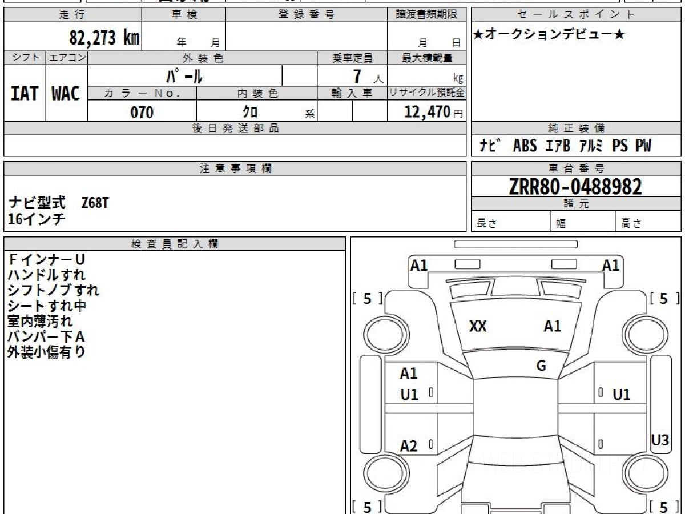This screenshot has height=514, width=685.
Task: Click the 82,273 km mileage value
Action: (x=104, y=38)
